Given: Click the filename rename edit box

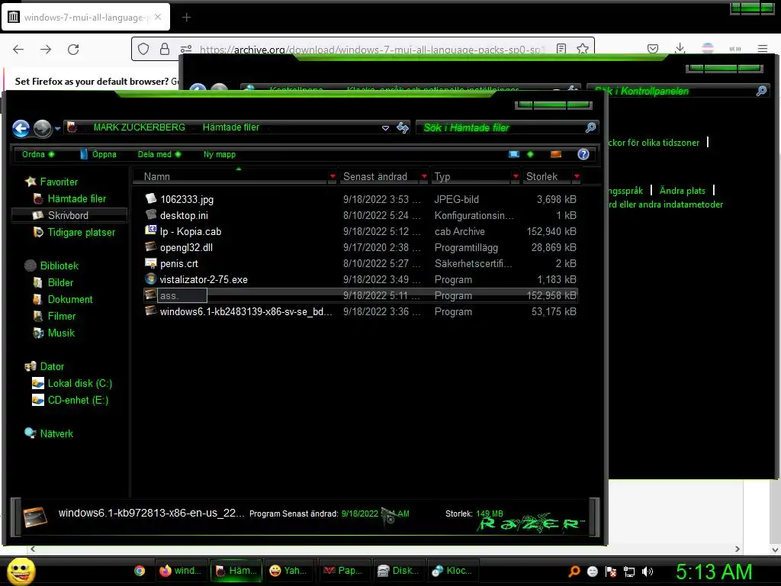Looking at the screenshot, I should 182,295.
